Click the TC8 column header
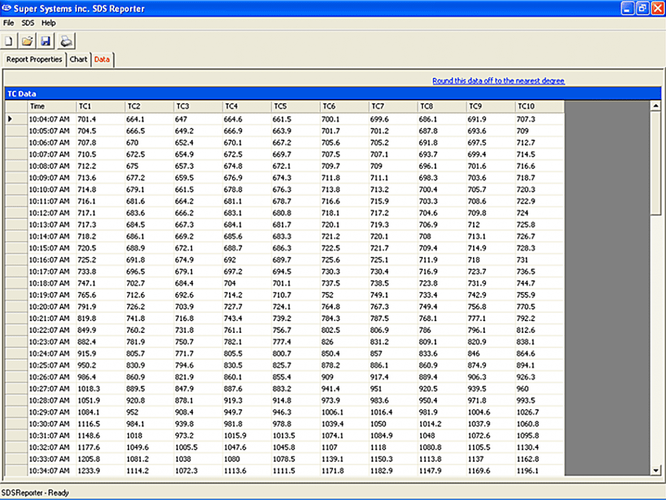The width and height of the screenshot is (666, 500). point(442,107)
